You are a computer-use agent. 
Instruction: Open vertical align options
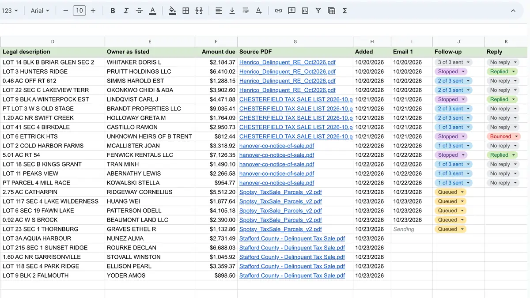click(x=232, y=11)
